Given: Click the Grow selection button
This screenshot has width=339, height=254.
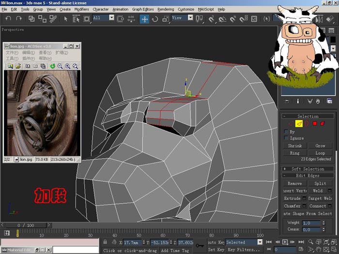Looking at the screenshot, I should click(x=320, y=146).
